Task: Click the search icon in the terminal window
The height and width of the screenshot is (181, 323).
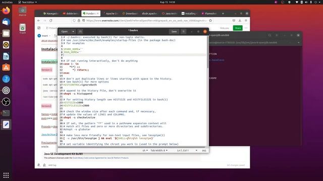Action: [x=270, y=35]
